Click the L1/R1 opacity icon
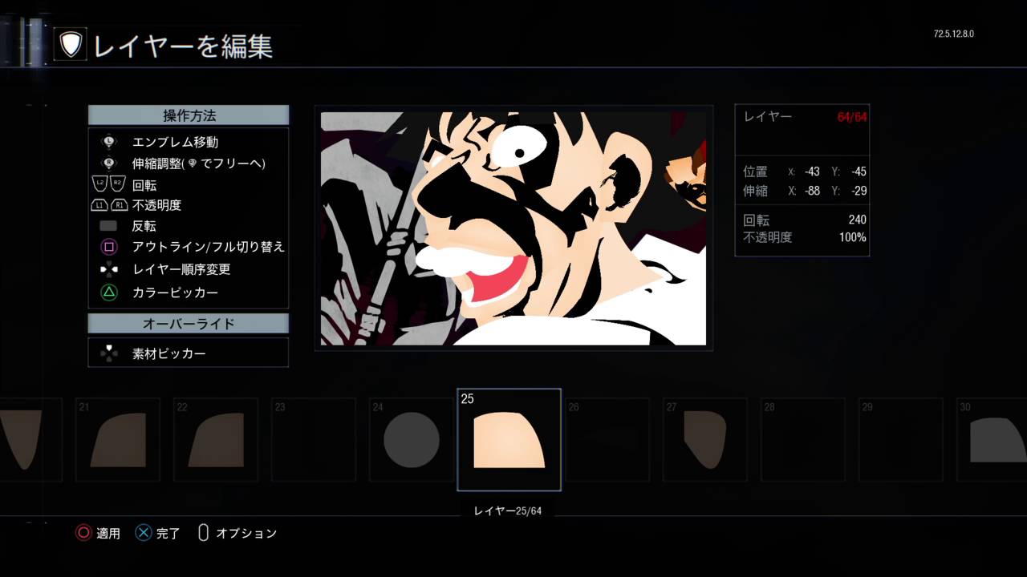Image resolution: width=1027 pixels, height=577 pixels. 109,205
